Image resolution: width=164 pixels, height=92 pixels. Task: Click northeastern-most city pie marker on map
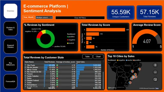[139, 69]
